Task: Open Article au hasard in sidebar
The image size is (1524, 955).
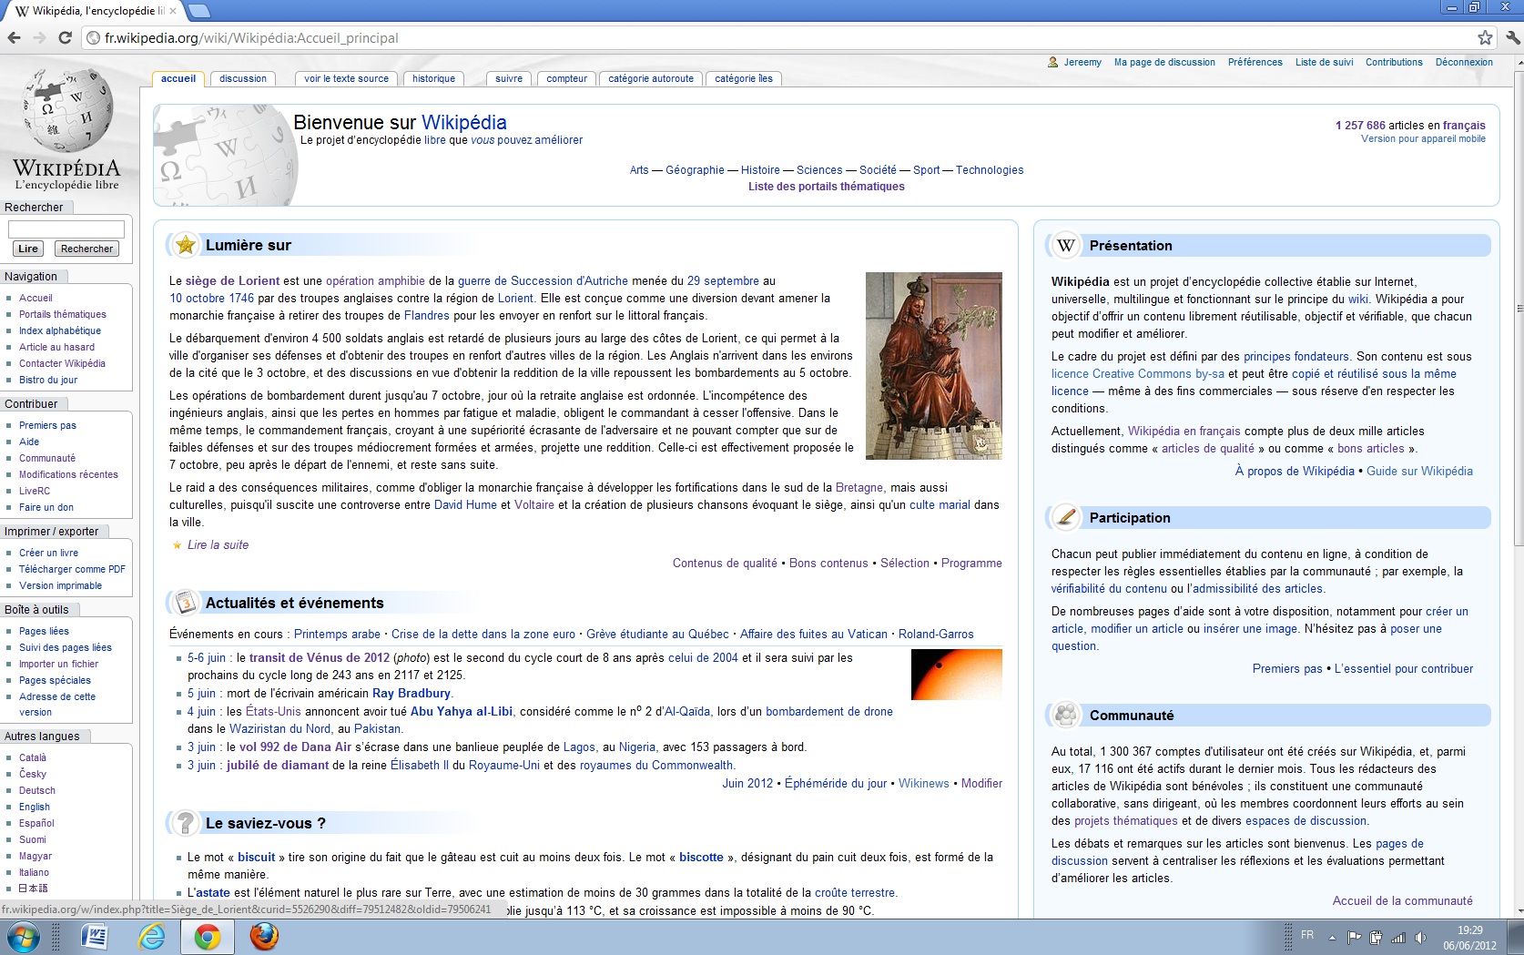Action: click(56, 347)
